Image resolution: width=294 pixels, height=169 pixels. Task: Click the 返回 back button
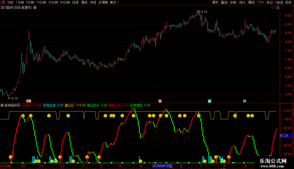[x=288, y=2]
